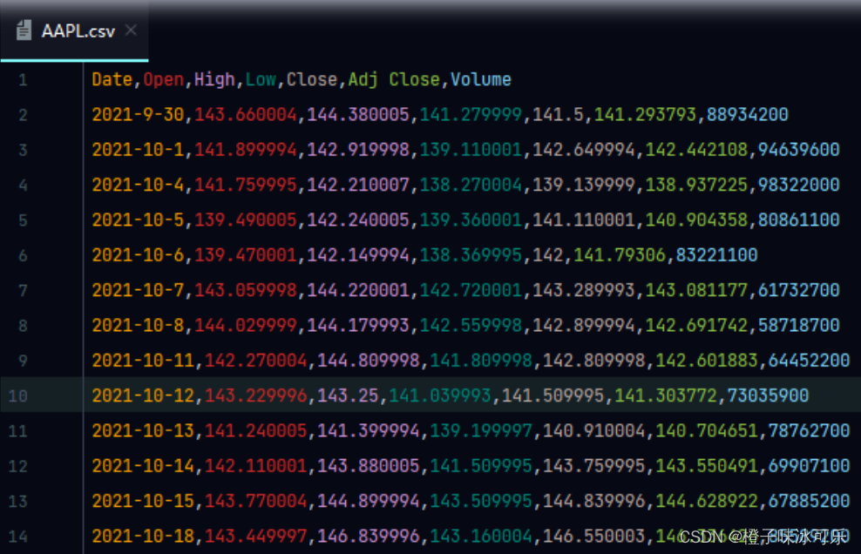Screen dimensions: 861x554
Task: Click line number 14 in gutter
Action: [x=17, y=537]
